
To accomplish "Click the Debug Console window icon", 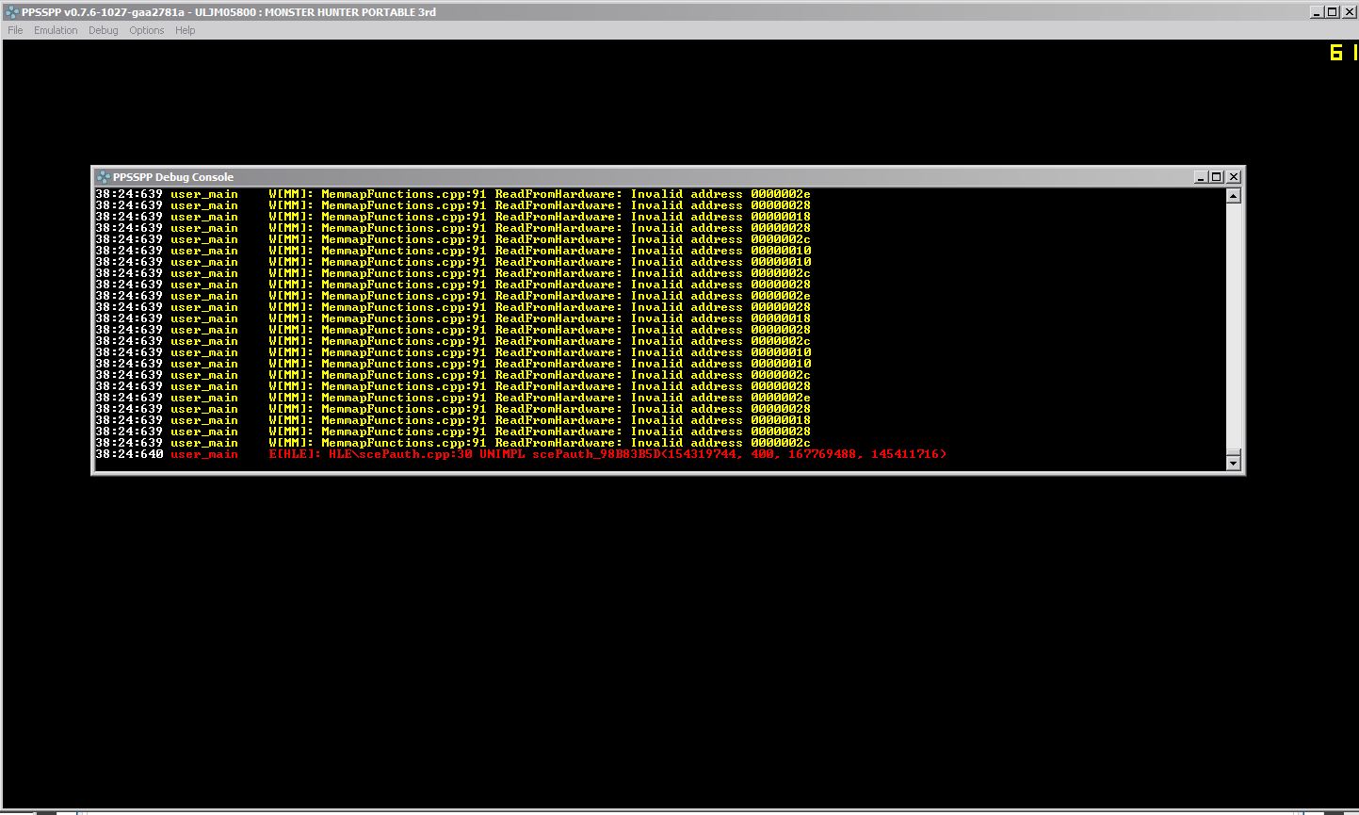I will point(104,177).
